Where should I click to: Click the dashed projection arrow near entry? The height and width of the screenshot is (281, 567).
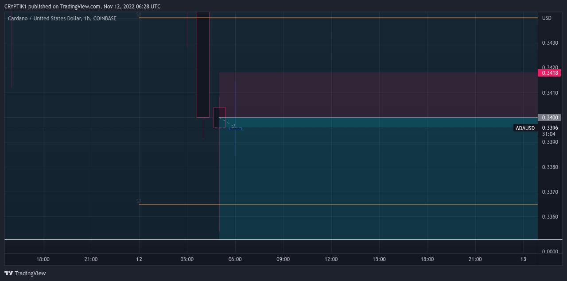[x=228, y=123]
